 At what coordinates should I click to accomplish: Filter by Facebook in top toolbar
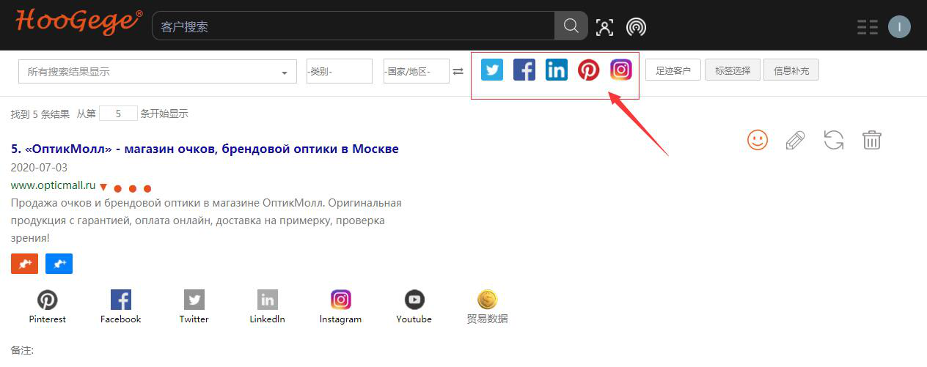pyautogui.click(x=524, y=70)
